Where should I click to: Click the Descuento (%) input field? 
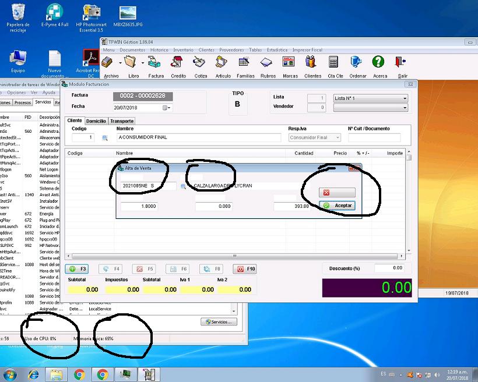click(389, 268)
